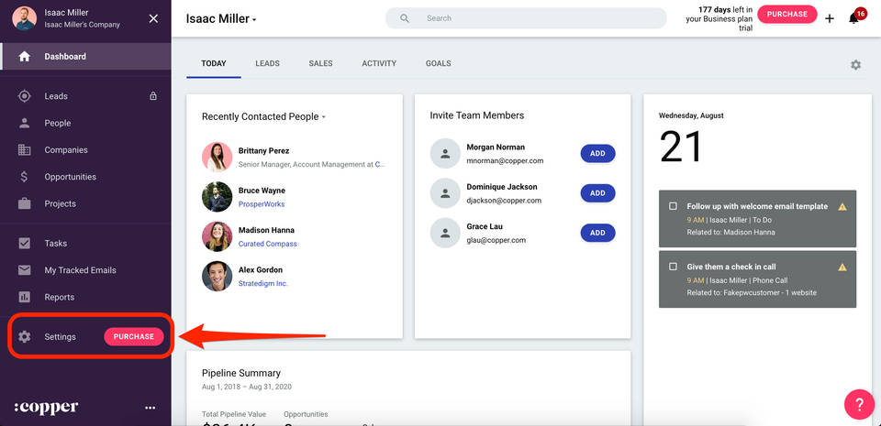Switch to the Goals tab
This screenshot has height=426, width=881.
438,63
